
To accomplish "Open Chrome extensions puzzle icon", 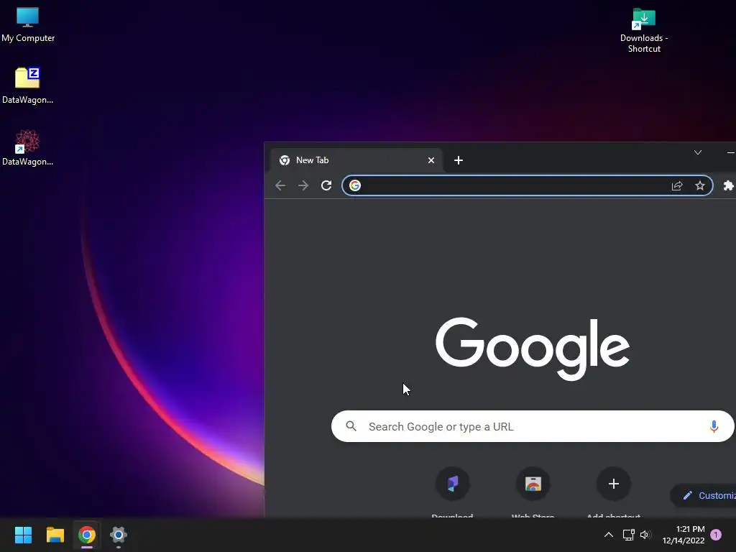I will point(729,185).
